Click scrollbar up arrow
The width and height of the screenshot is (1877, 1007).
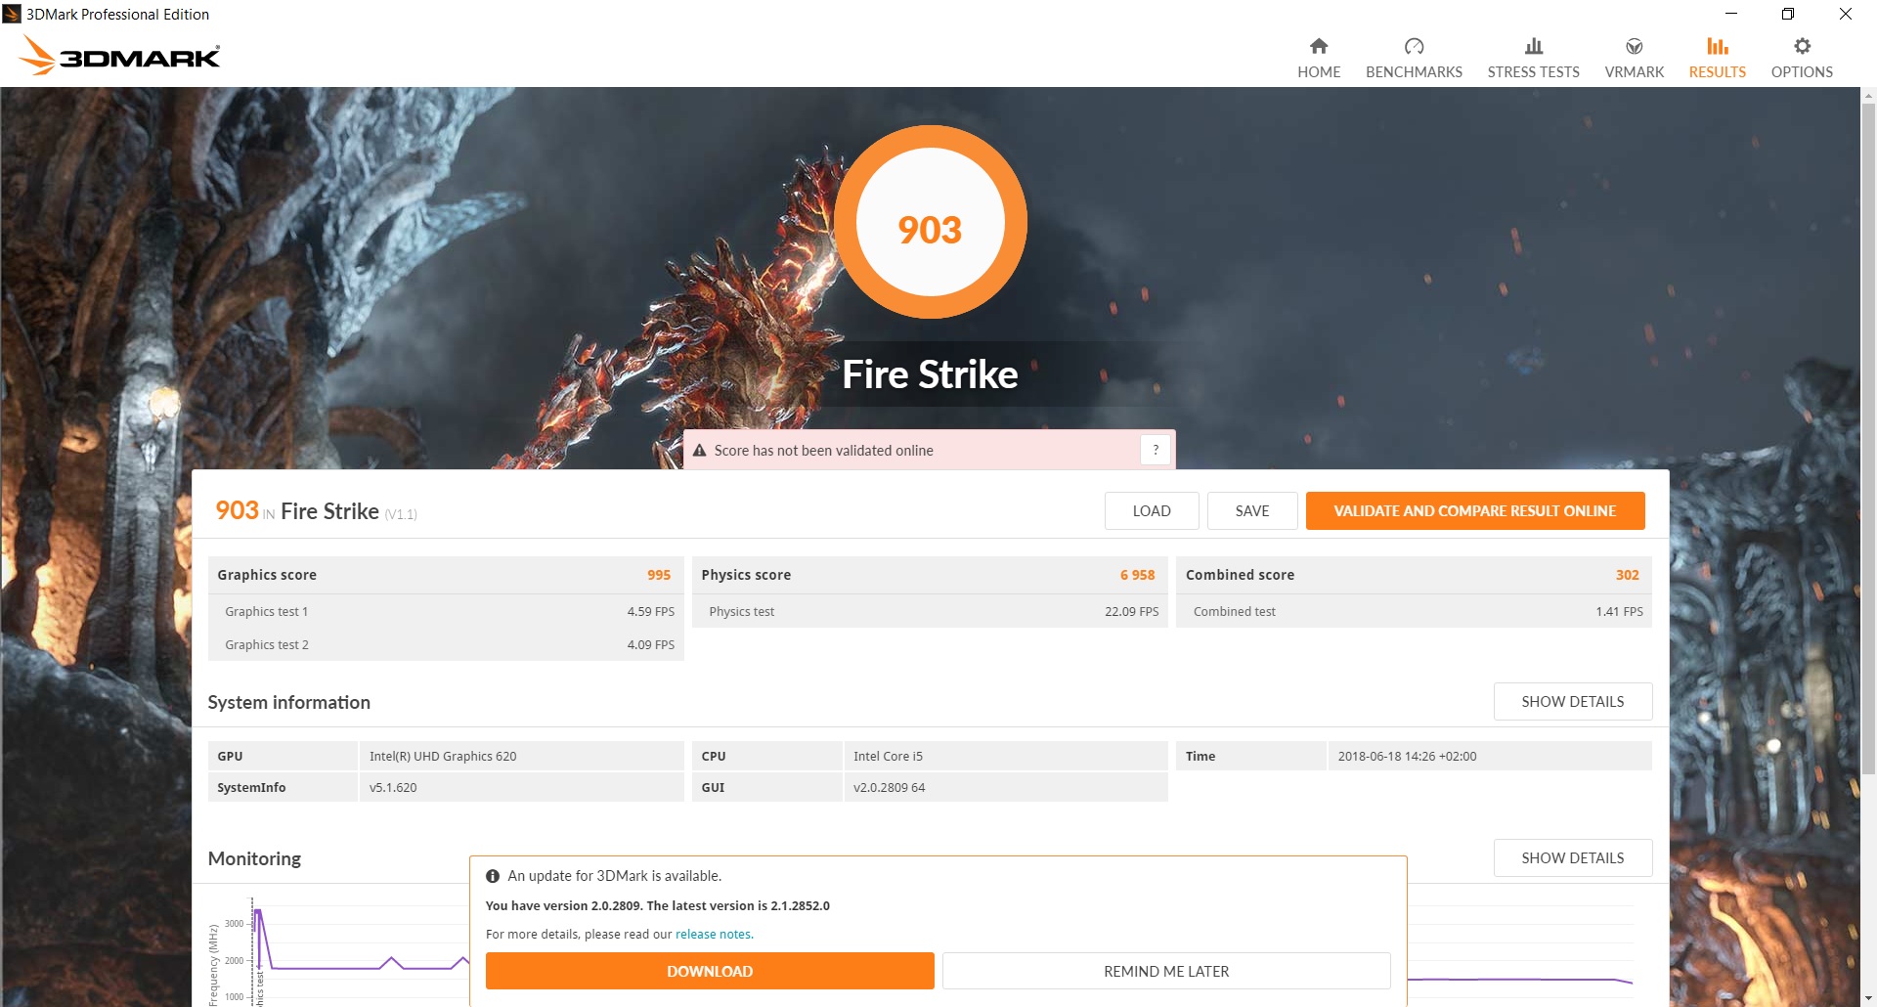coord(1868,95)
